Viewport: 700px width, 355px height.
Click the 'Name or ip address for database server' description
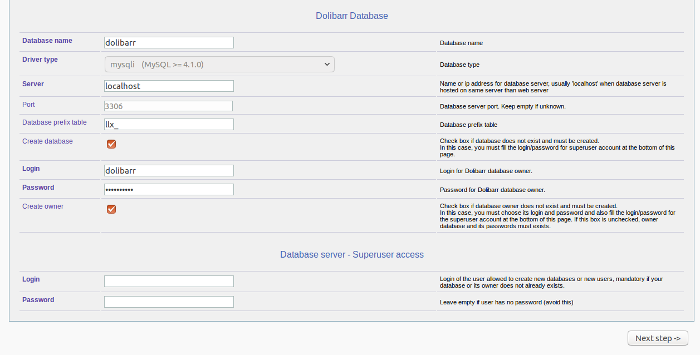(553, 87)
